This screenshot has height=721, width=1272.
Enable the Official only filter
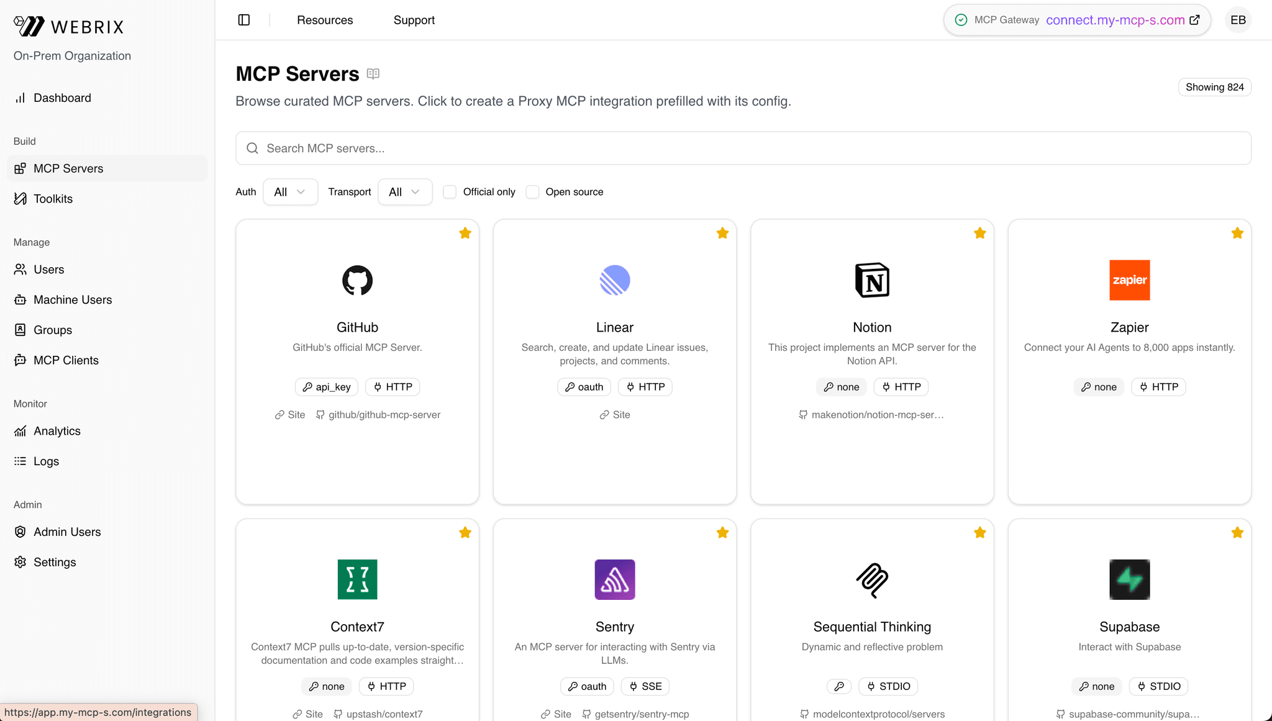point(449,192)
